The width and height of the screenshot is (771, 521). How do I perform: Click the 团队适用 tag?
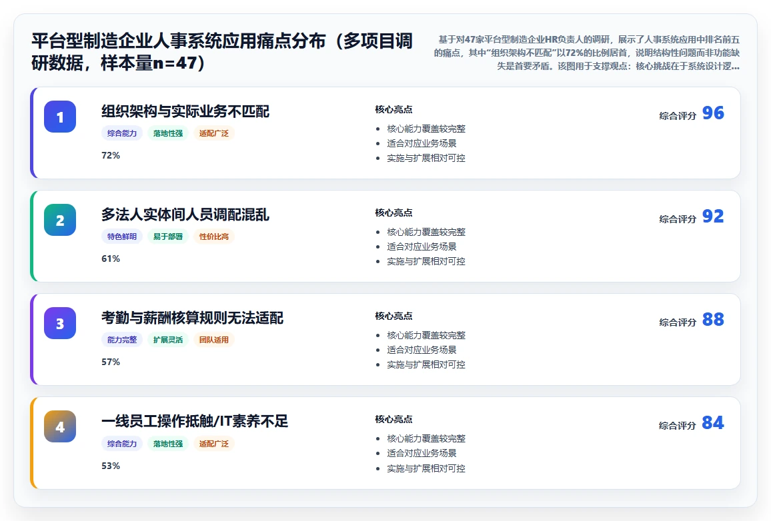[214, 339]
